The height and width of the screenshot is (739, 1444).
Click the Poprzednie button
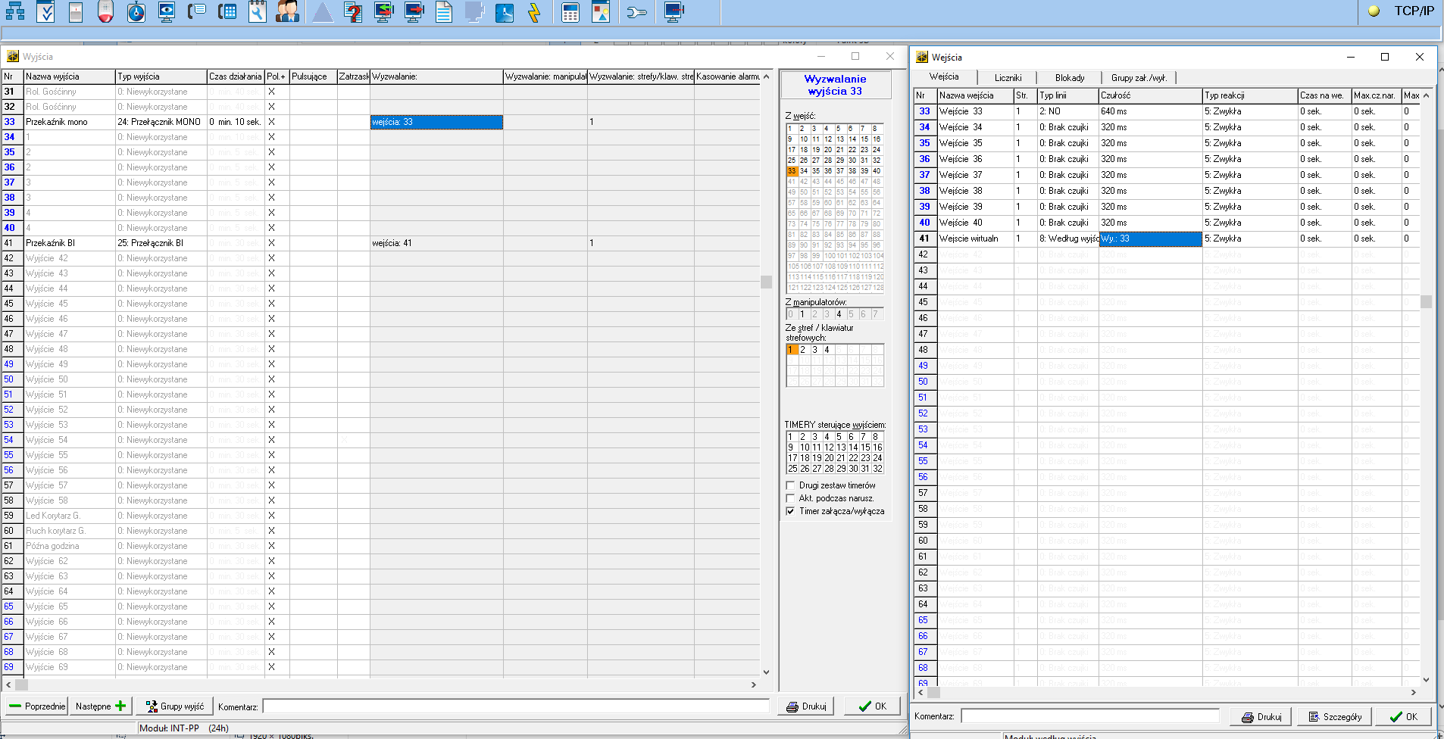click(x=36, y=706)
